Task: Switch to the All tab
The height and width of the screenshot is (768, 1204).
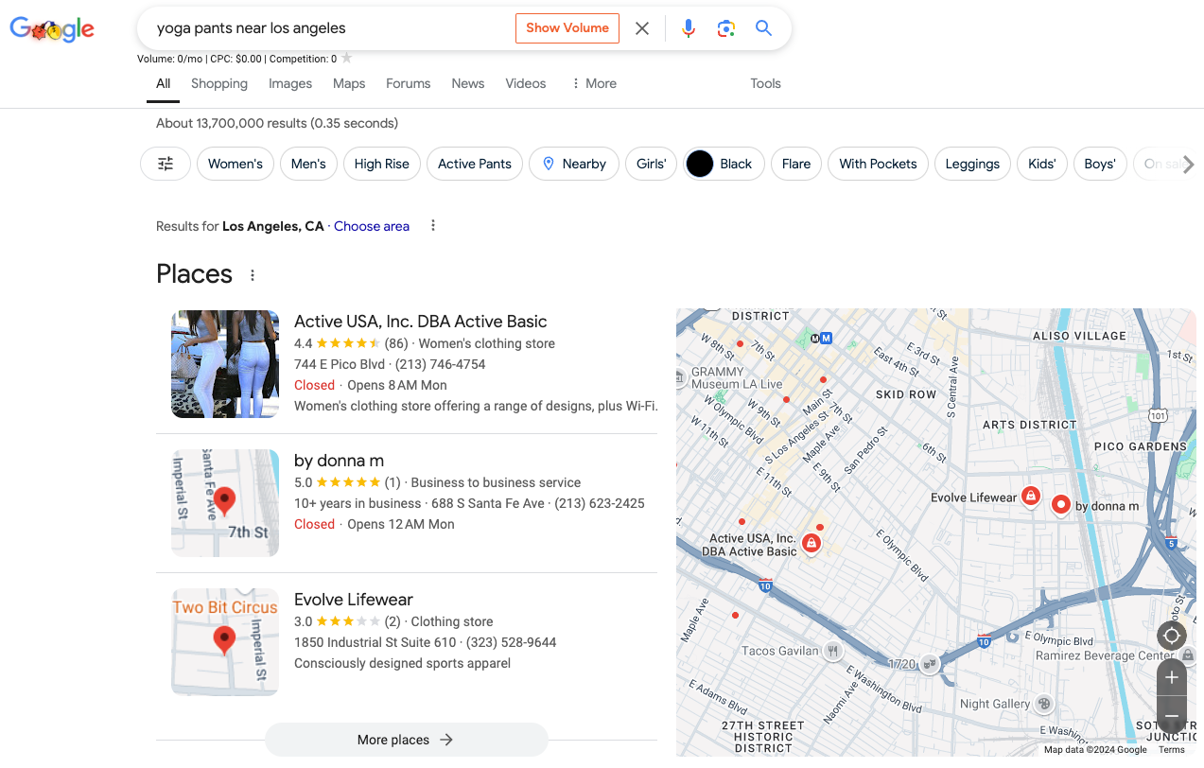Action: (164, 83)
